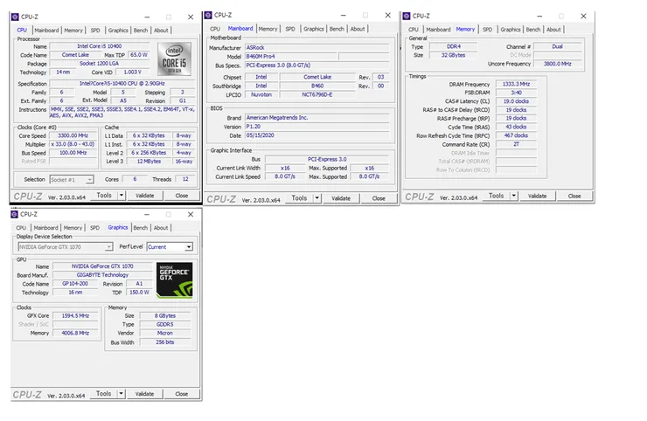This screenshot has width=647, height=421.
Task: Click the Board Manuf. value GIGABYTE Technology
Action: tap(103, 275)
